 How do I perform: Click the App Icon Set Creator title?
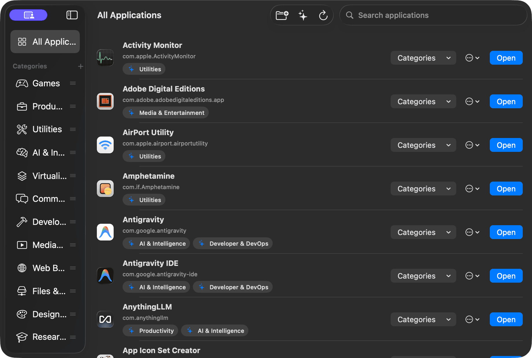tap(161, 350)
